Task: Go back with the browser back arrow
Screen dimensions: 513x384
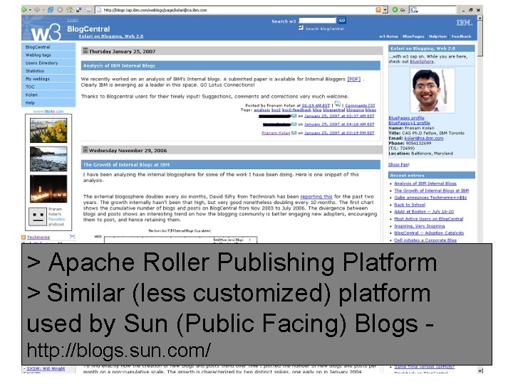Action: coord(24,10)
